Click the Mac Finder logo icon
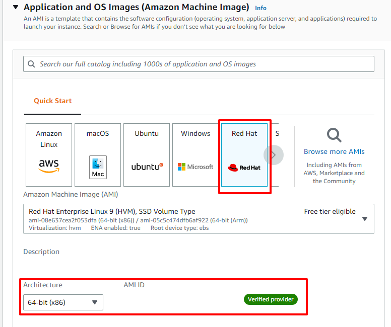This screenshot has width=391, height=327. [x=98, y=167]
